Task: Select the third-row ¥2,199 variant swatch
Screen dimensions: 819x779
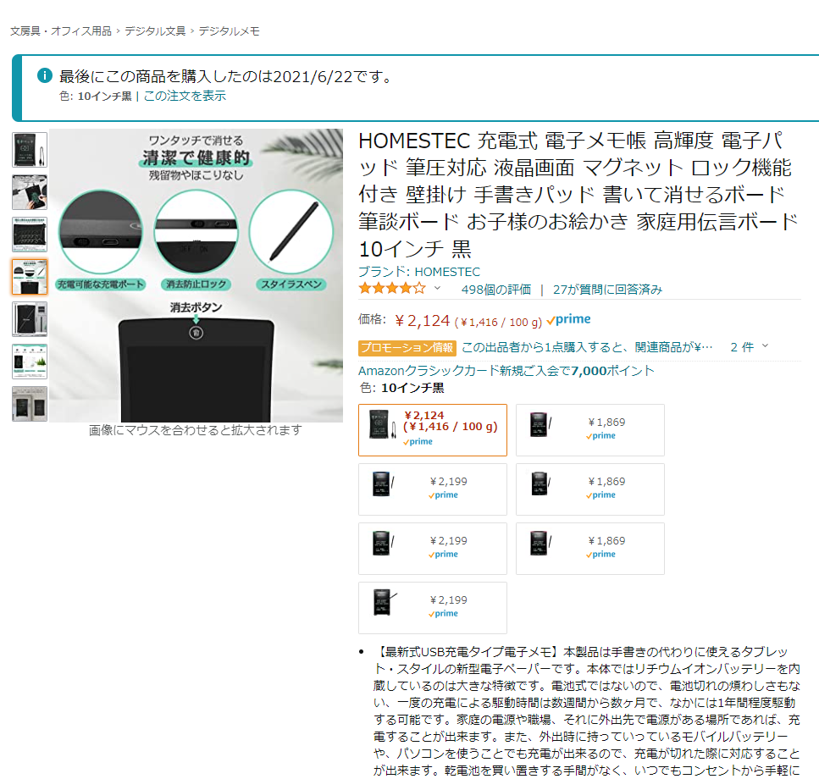Action: point(433,549)
